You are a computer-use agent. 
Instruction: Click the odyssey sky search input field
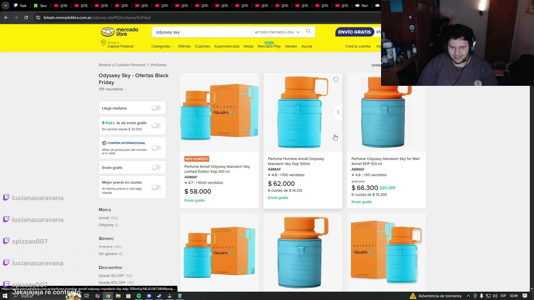[x=202, y=32]
